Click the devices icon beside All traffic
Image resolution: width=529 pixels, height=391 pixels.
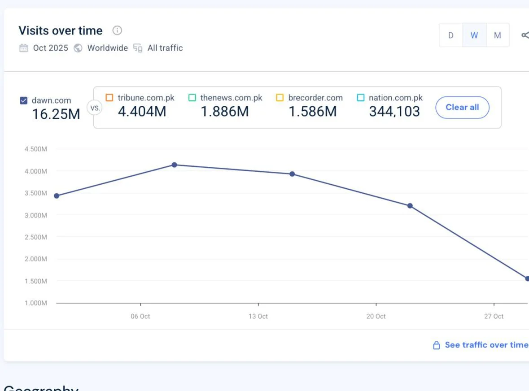[x=138, y=48]
